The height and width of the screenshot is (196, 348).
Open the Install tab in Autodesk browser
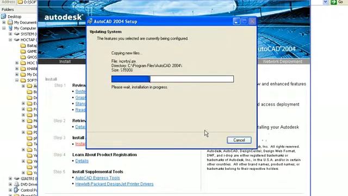(65, 62)
